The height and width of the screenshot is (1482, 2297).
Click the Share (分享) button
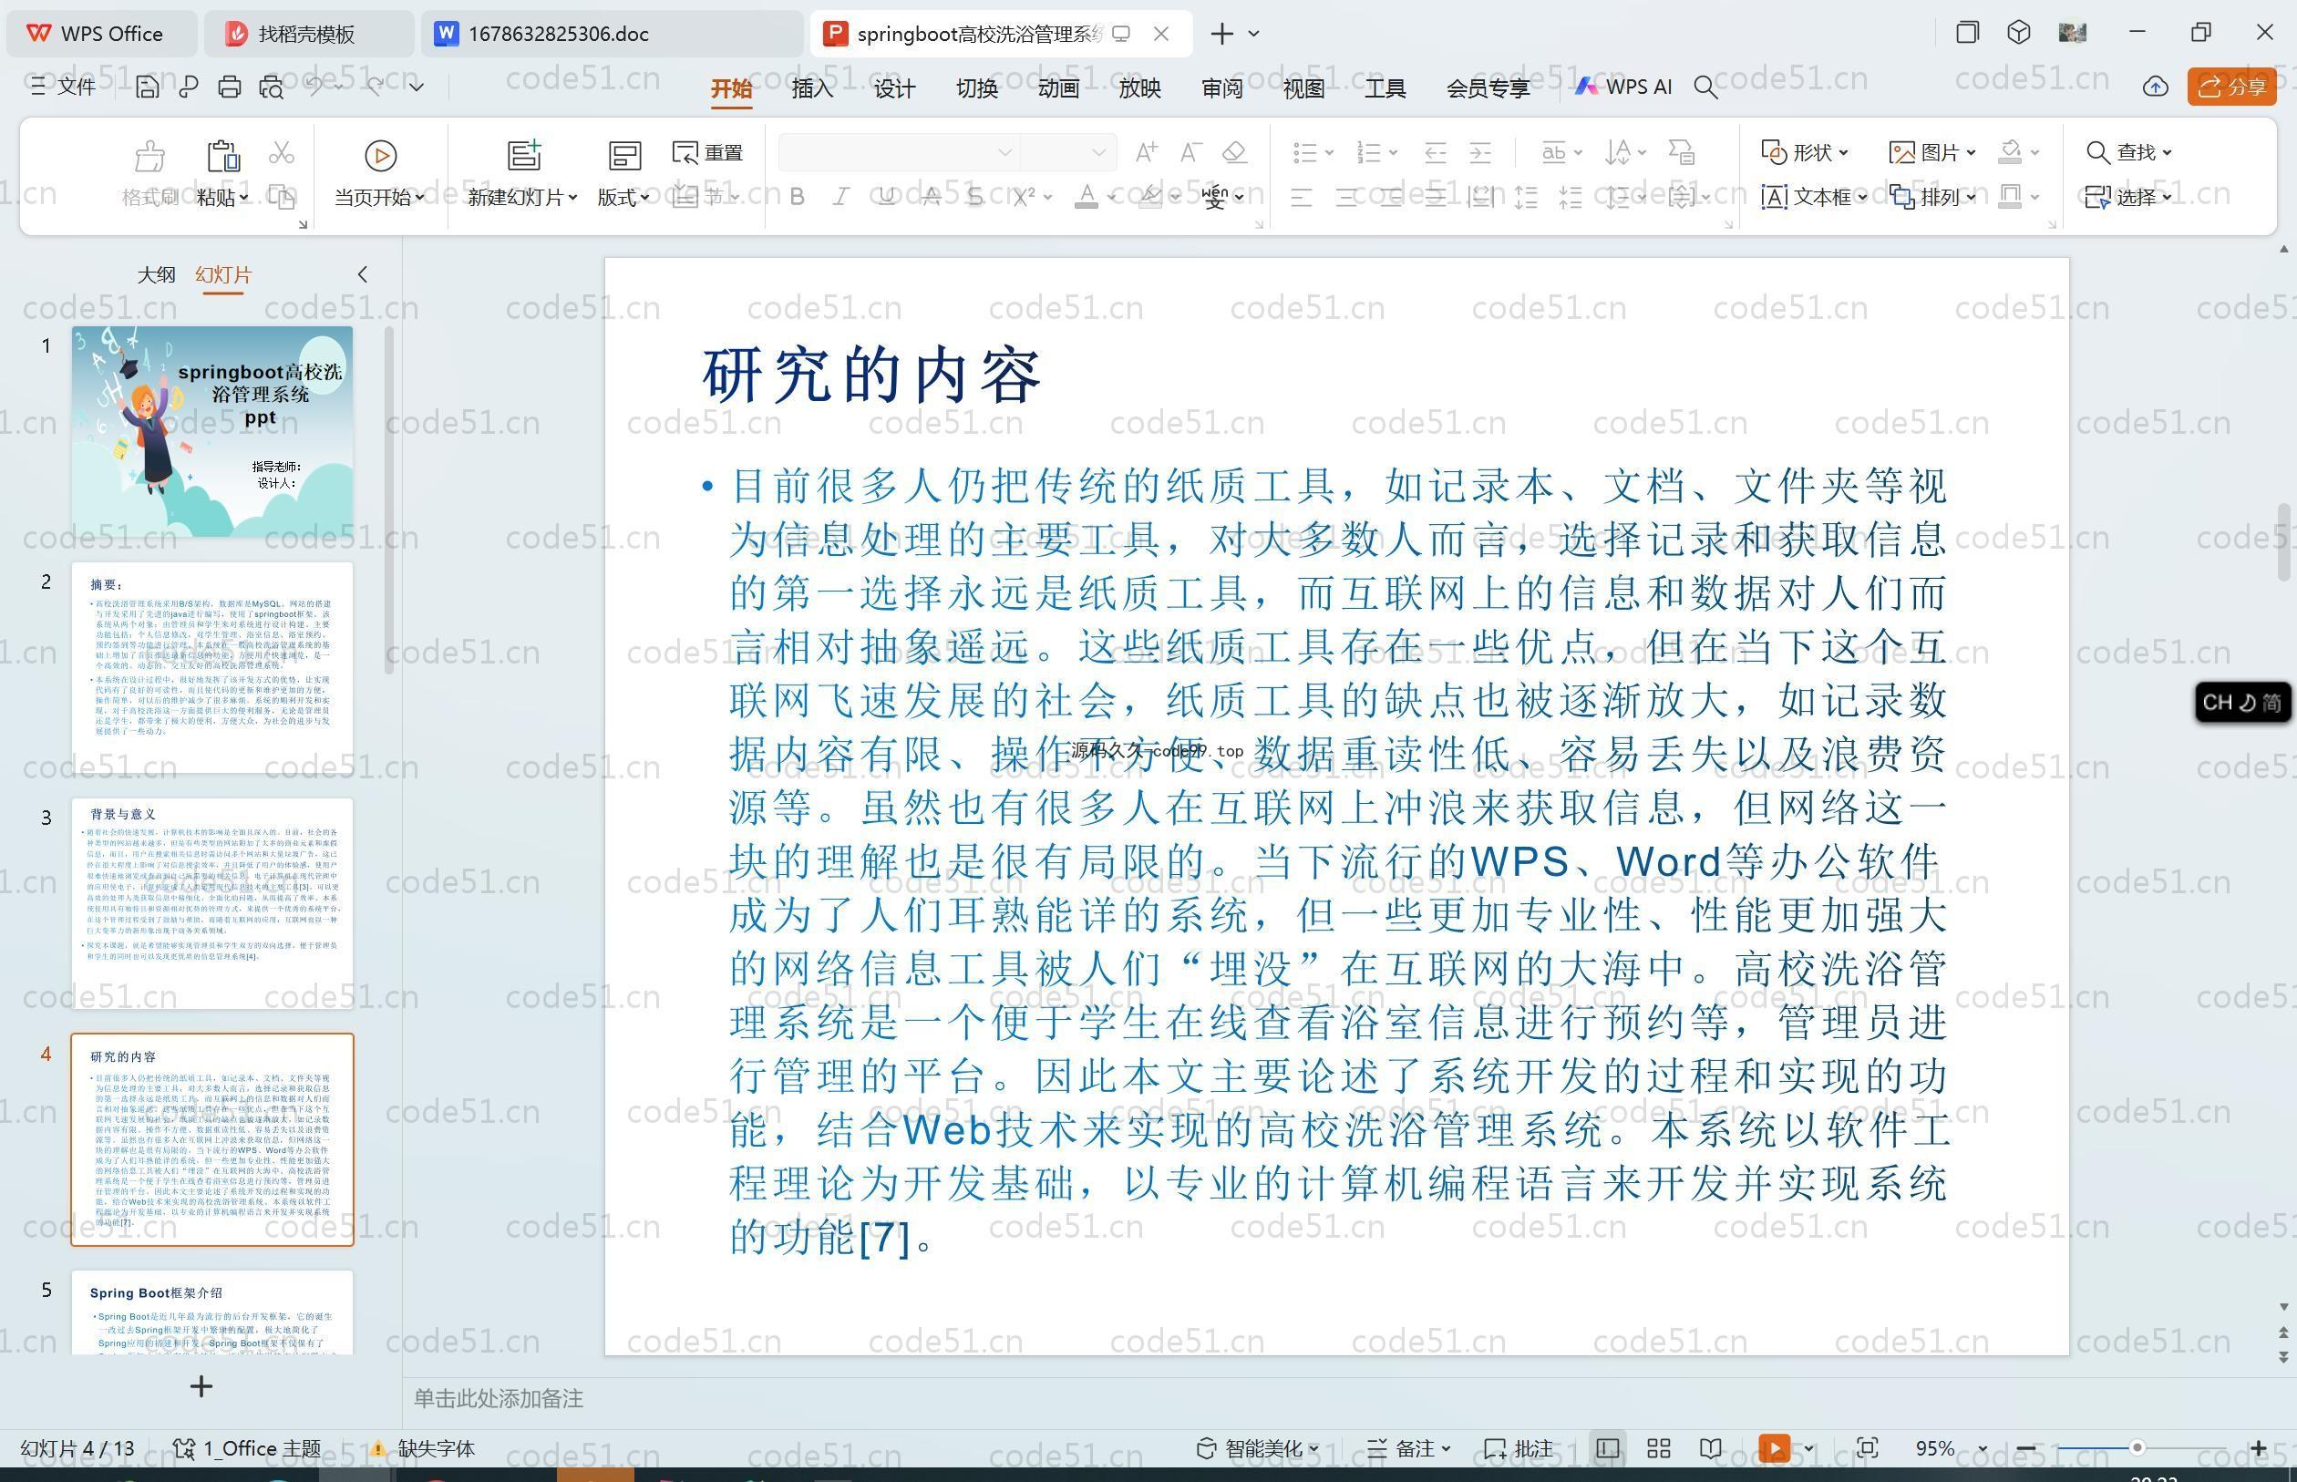coord(2231,87)
